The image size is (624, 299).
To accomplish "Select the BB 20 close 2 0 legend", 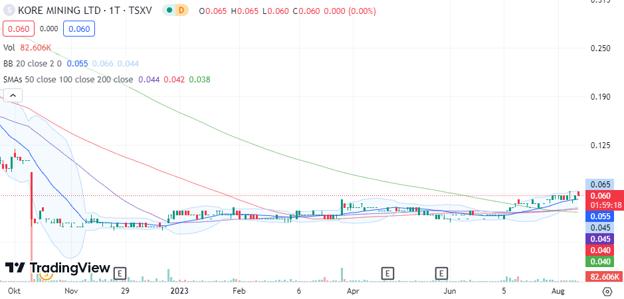I will coord(33,63).
